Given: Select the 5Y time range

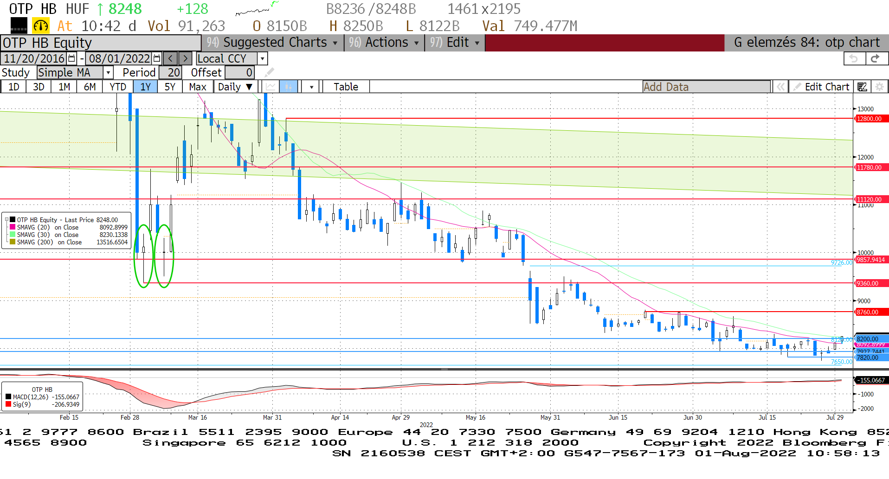Looking at the screenshot, I should [x=170, y=87].
